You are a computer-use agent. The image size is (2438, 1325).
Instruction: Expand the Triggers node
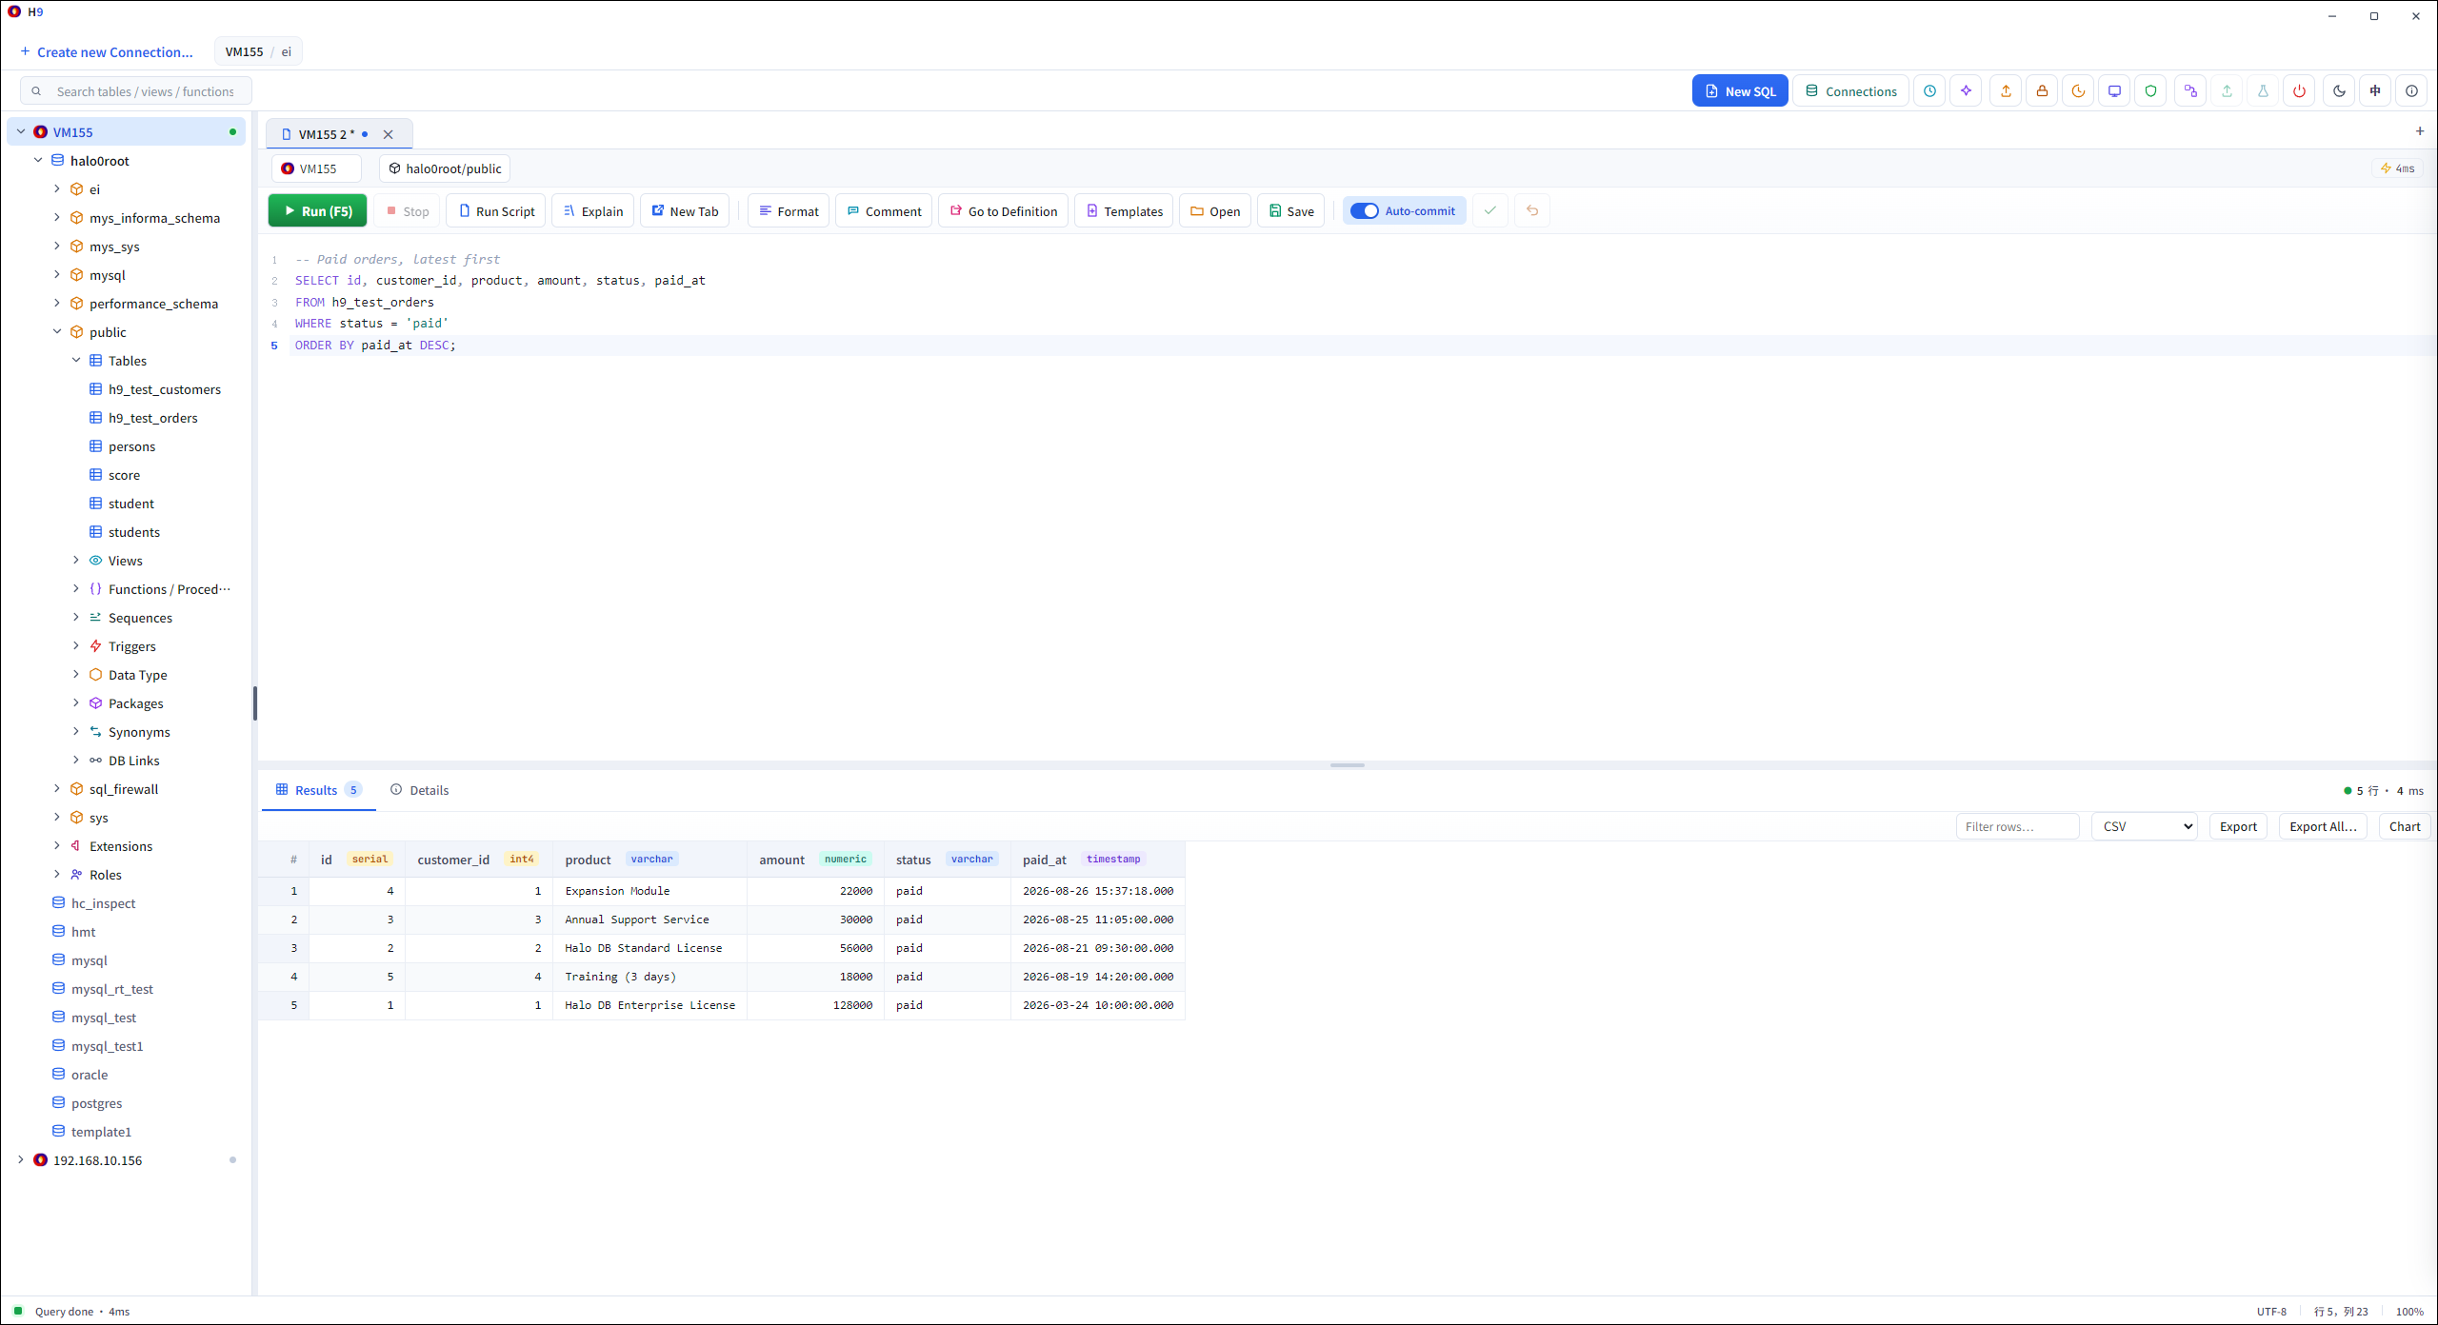coord(76,646)
